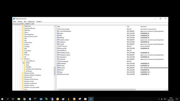180x101 pixels.
Task: Click the string icon beside PanelLanguage
Action: 58,61
